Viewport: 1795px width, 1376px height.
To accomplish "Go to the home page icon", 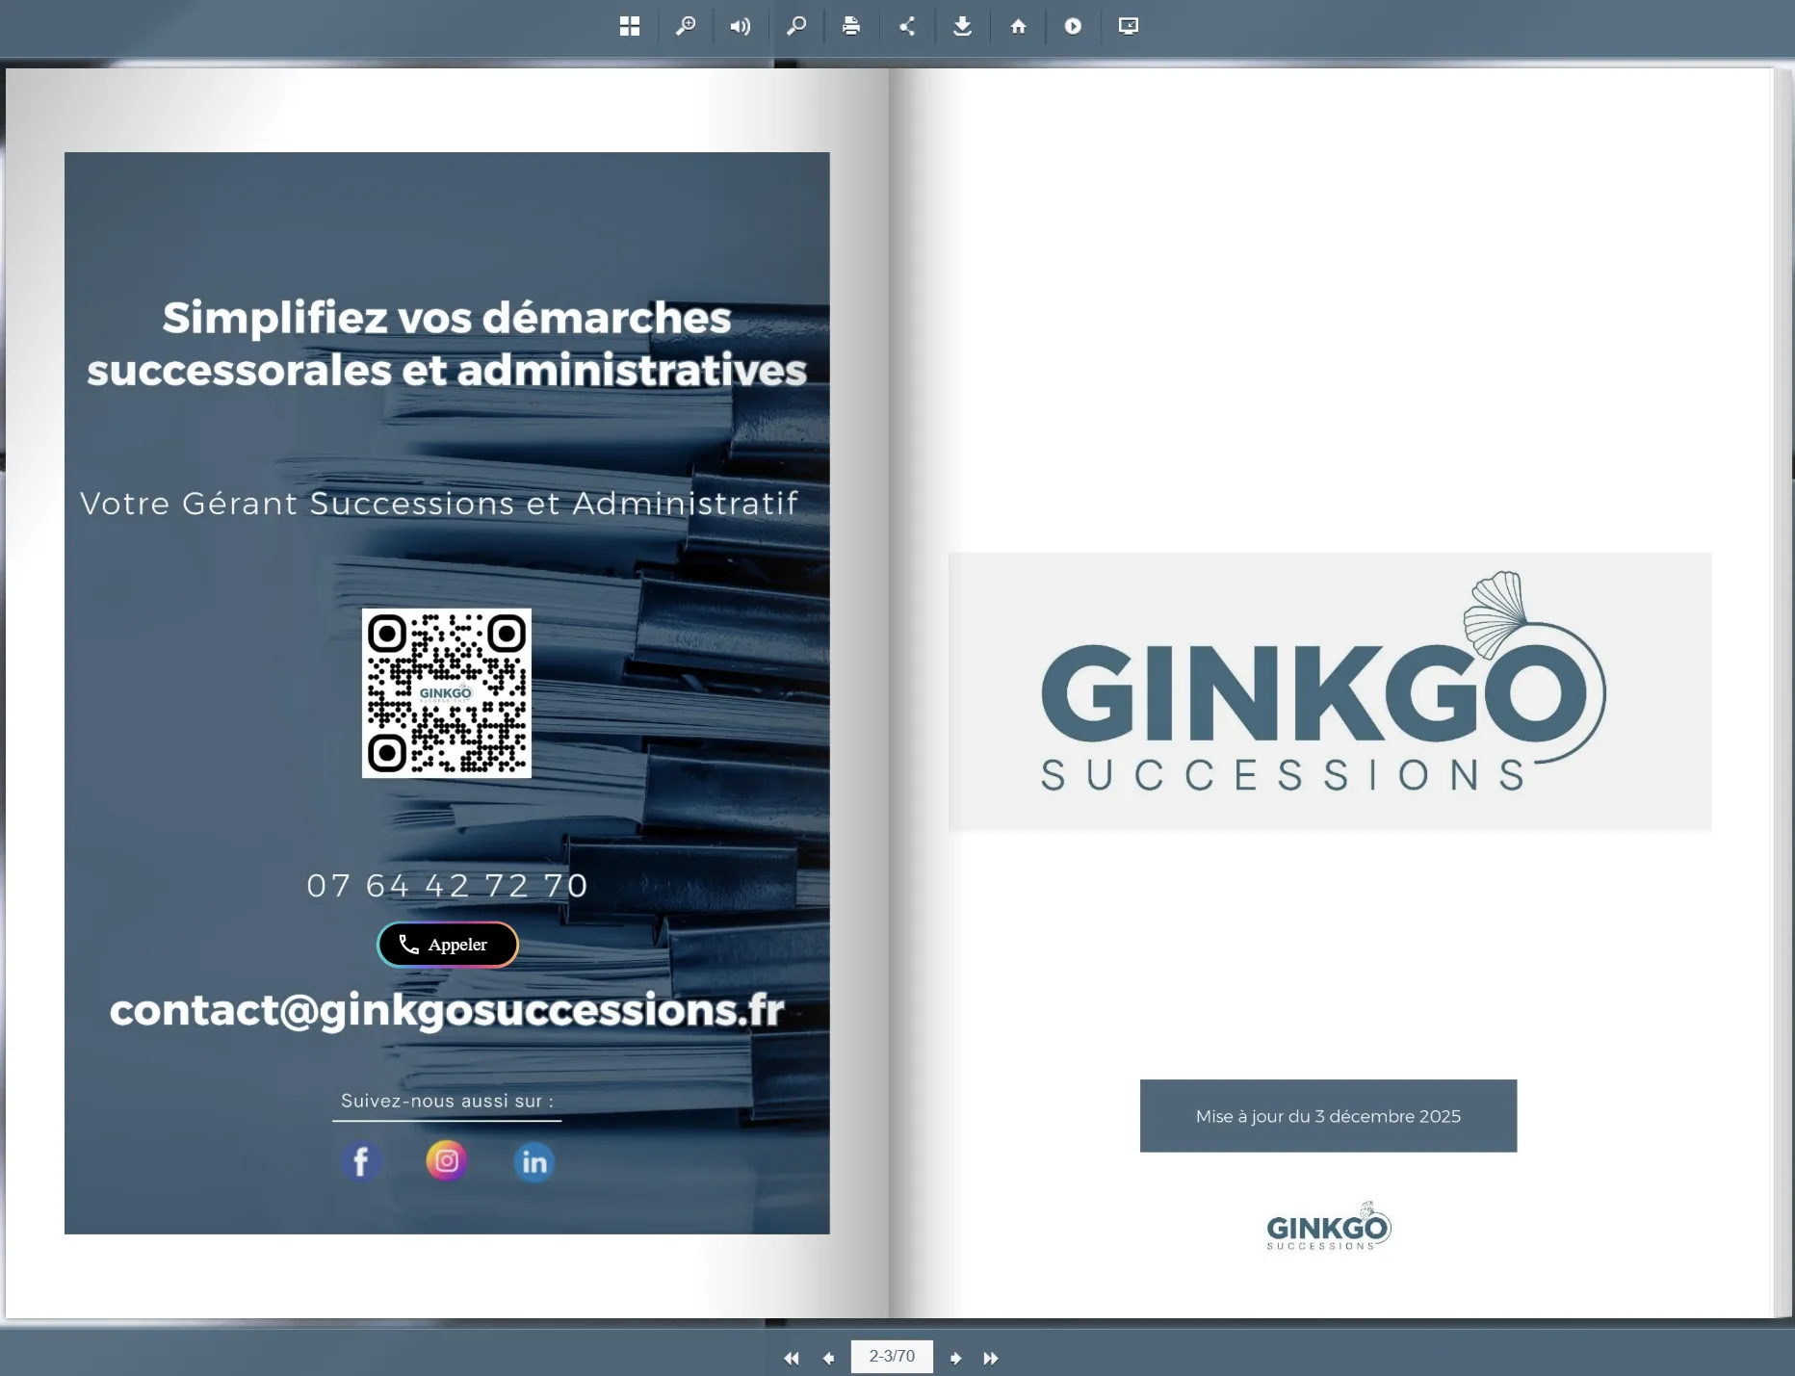I will pos(1018,26).
